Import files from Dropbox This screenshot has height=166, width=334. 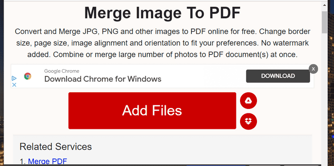point(248,121)
